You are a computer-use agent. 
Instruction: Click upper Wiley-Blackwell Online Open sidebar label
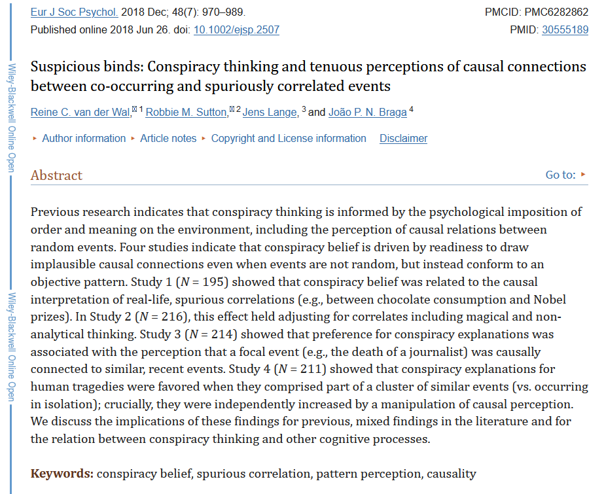pos(12,118)
